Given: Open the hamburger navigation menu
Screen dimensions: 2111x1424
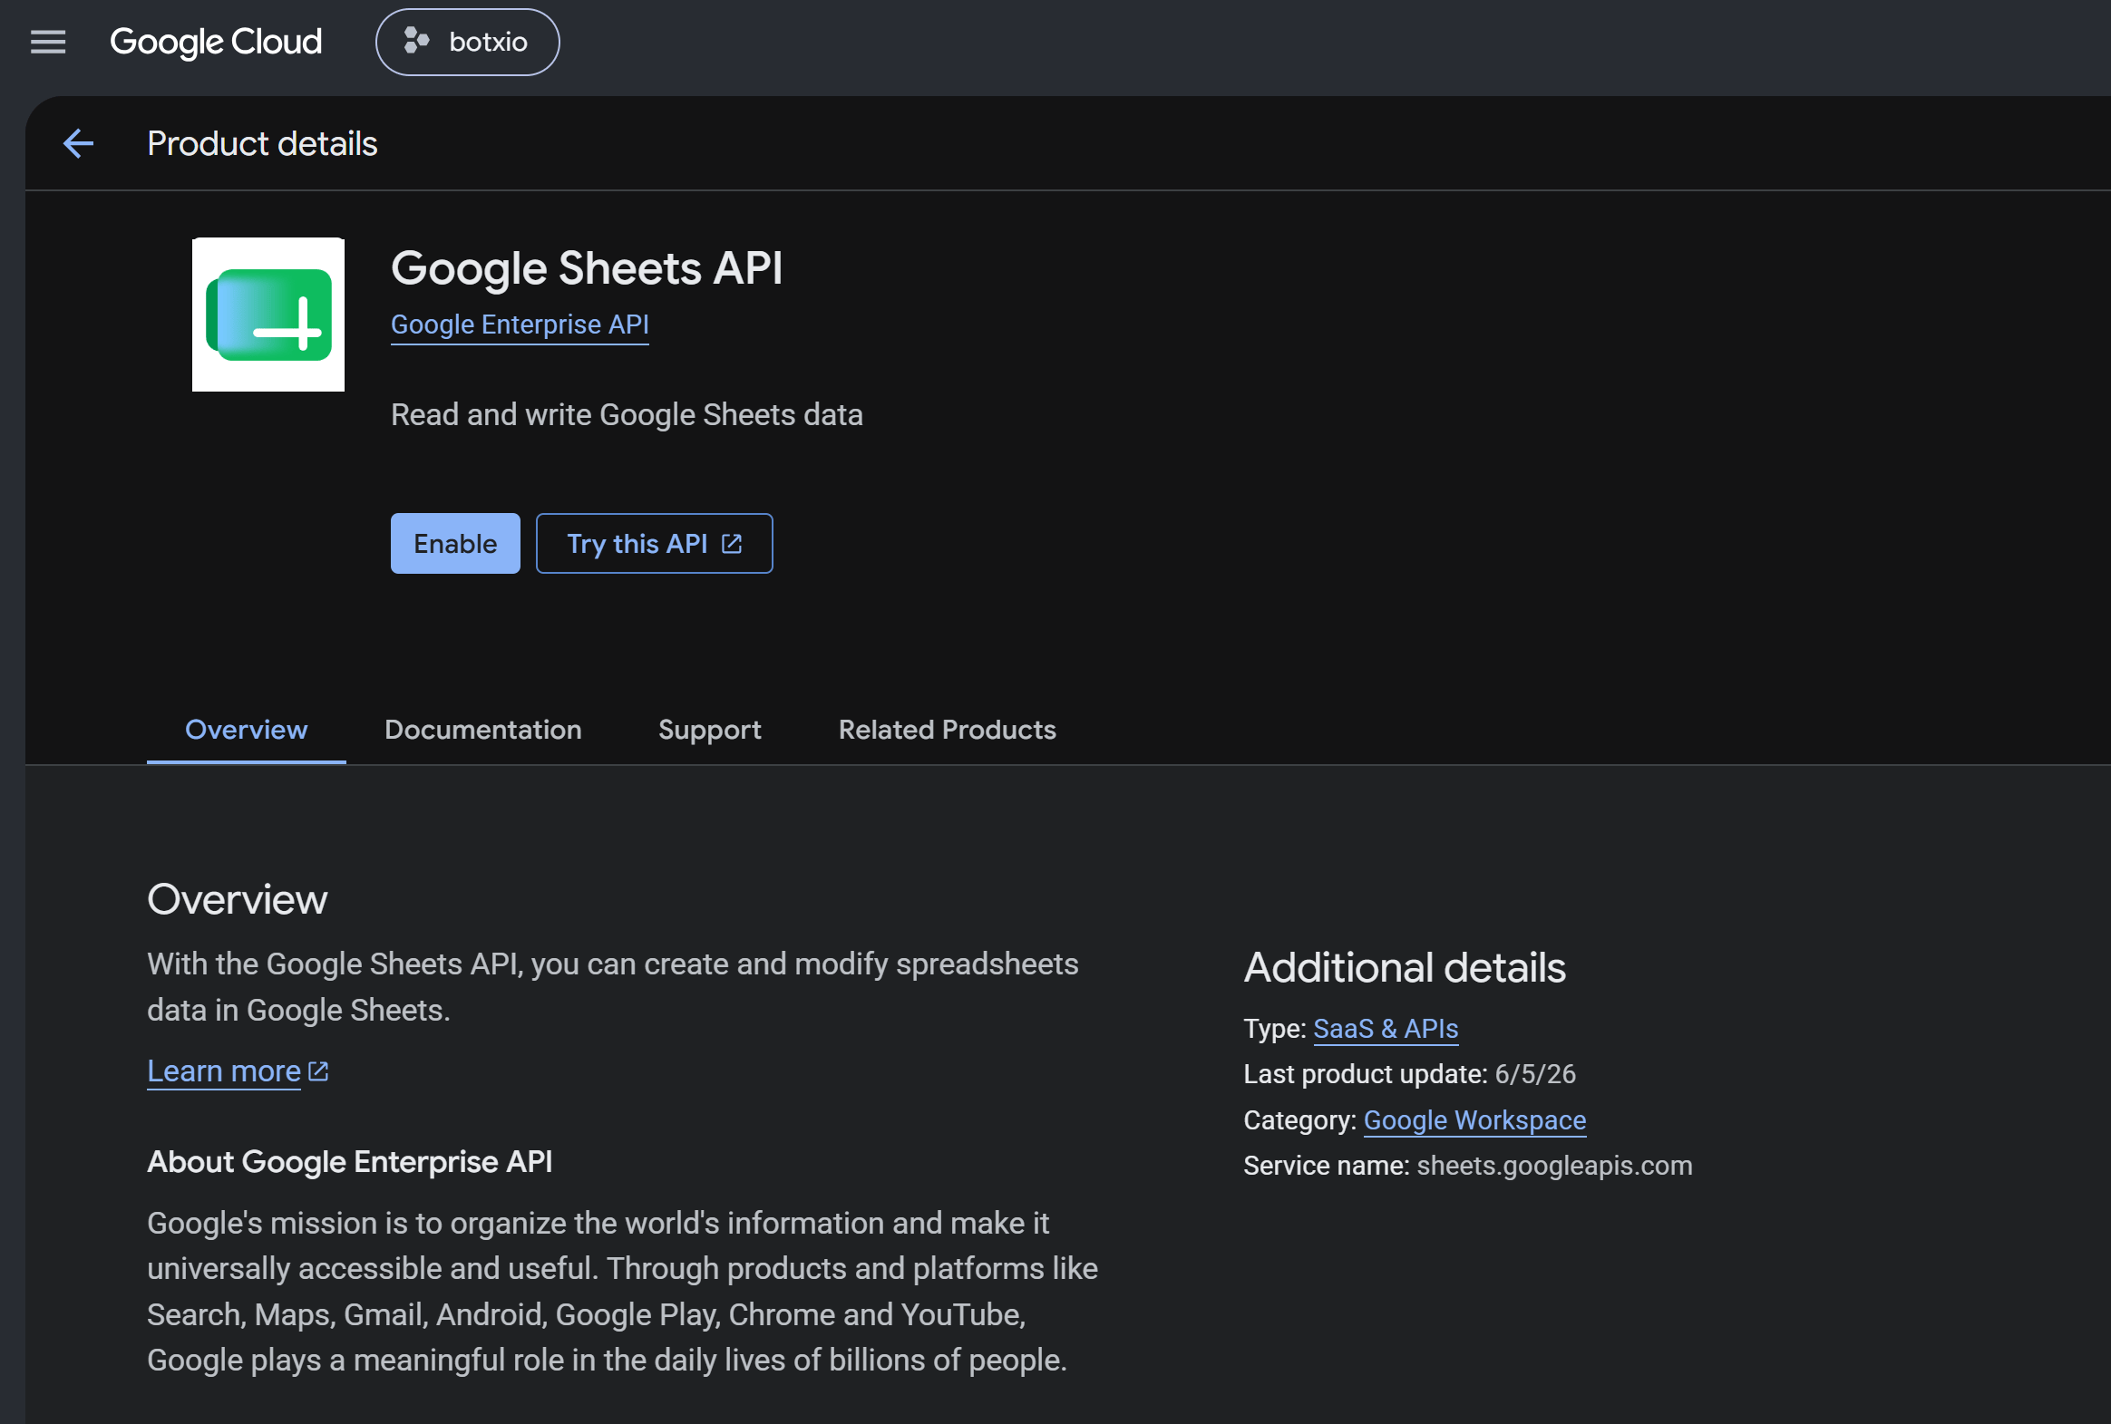Looking at the screenshot, I should [48, 42].
